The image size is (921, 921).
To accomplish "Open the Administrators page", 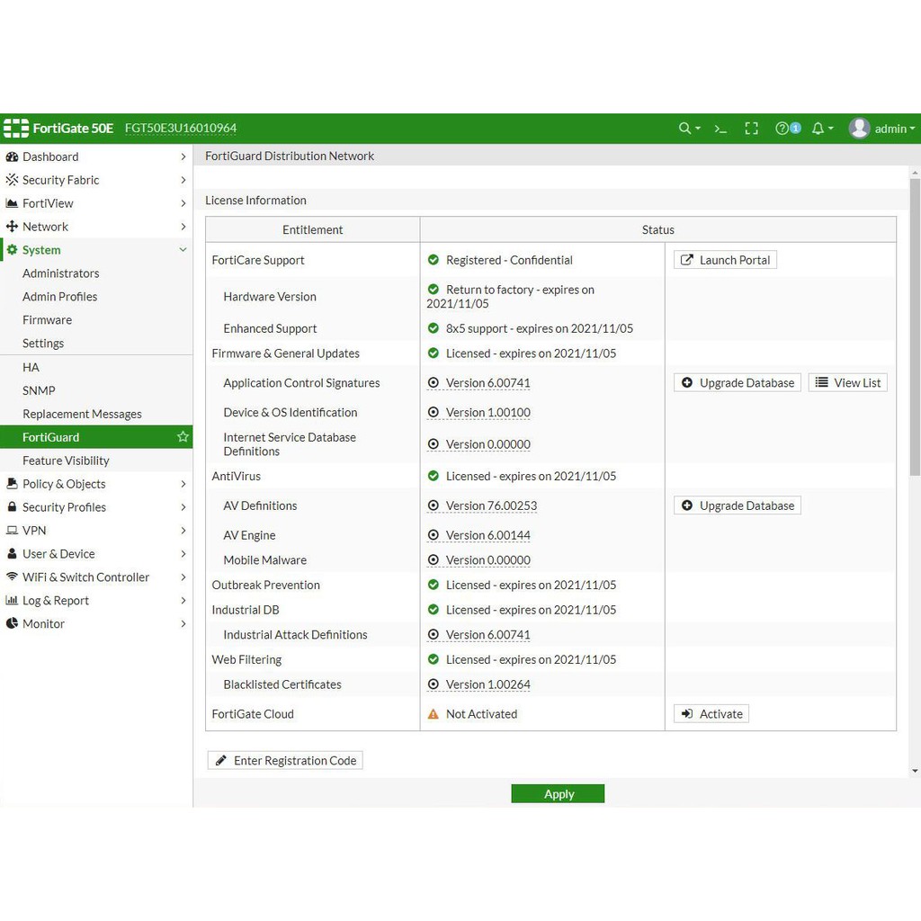I will [61, 273].
